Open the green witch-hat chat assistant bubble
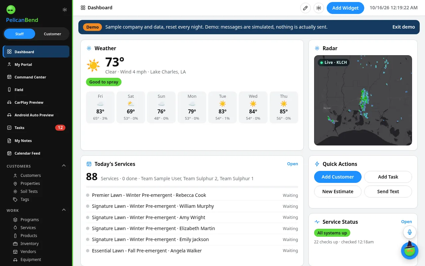The image size is (425, 266). coord(410,250)
